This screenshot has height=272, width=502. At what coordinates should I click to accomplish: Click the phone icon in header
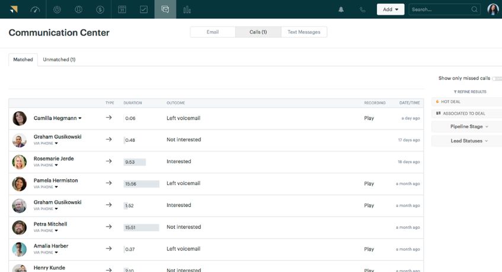point(362,9)
